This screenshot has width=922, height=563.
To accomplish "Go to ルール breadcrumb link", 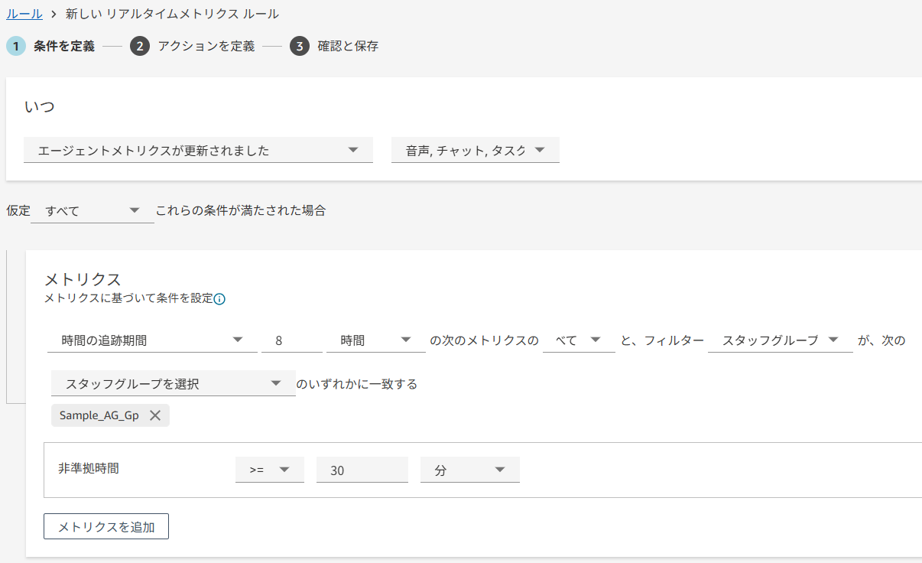I will coord(24,14).
